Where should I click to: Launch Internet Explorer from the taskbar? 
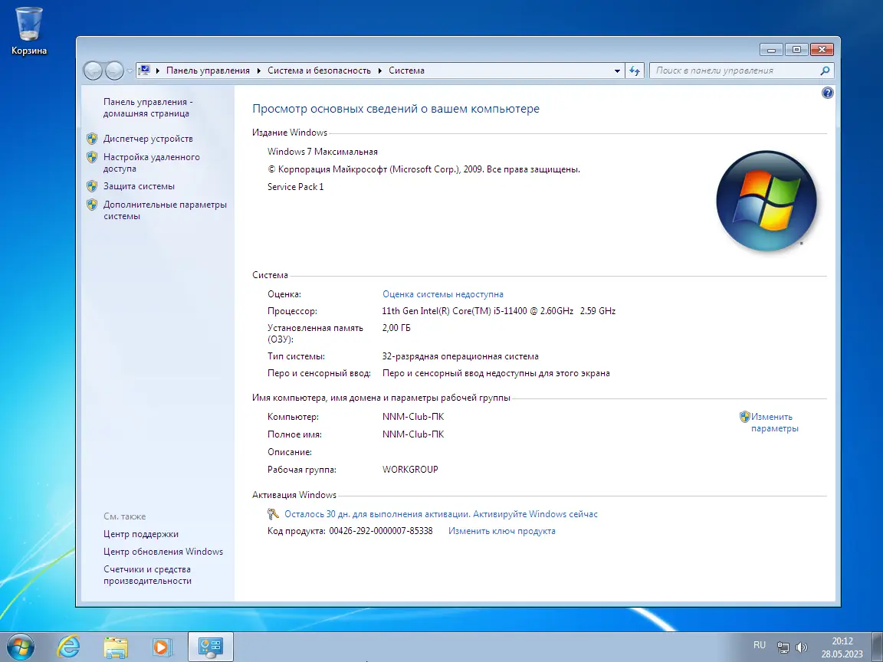(68, 647)
